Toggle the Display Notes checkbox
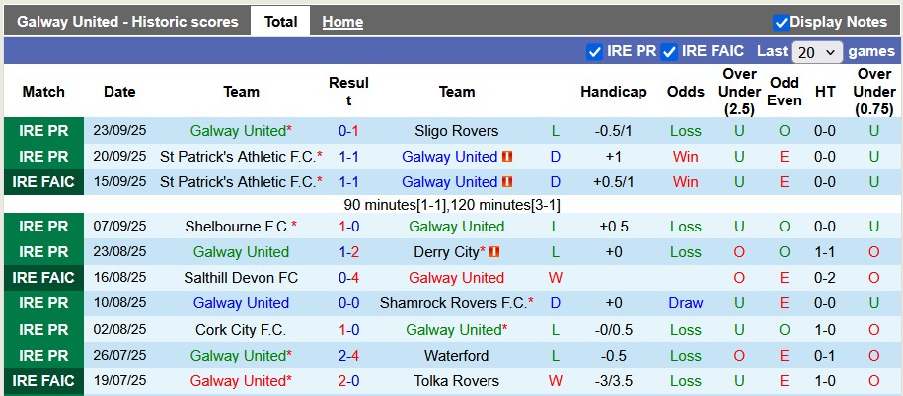This screenshot has height=396, width=903. coord(781,22)
